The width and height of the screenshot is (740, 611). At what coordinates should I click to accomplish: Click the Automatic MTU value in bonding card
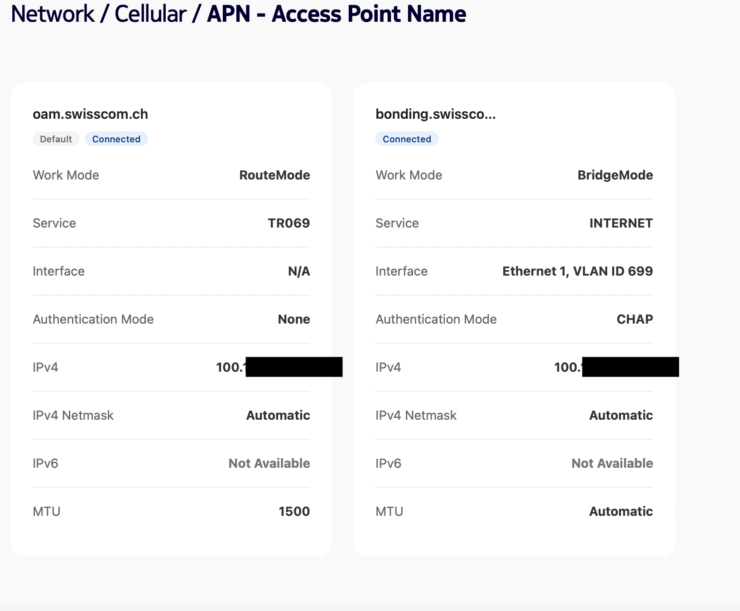[621, 512]
